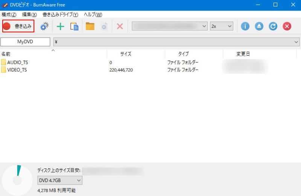The width and height of the screenshot is (301, 196).
Task: Erase disc with red X circle icon
Action: point(287,26)
